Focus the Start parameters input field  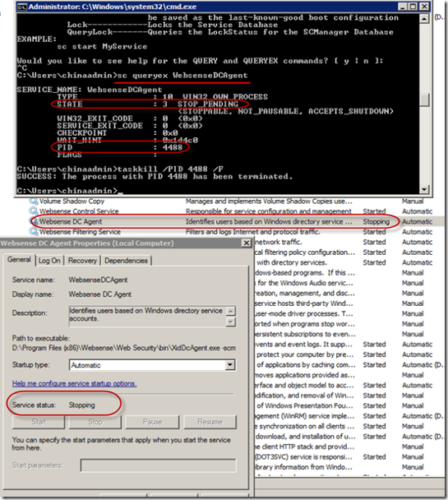pos(159,465)
